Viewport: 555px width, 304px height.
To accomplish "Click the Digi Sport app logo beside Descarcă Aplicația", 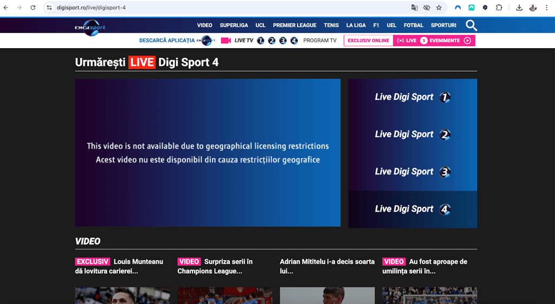I will pyautogui.click(x=206, y=41).
